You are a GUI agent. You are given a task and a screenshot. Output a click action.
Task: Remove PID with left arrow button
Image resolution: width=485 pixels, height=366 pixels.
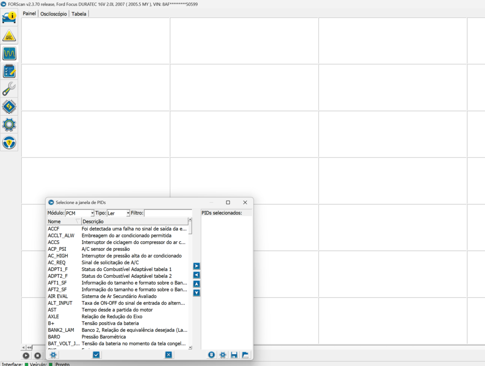(x=197, y=275)
